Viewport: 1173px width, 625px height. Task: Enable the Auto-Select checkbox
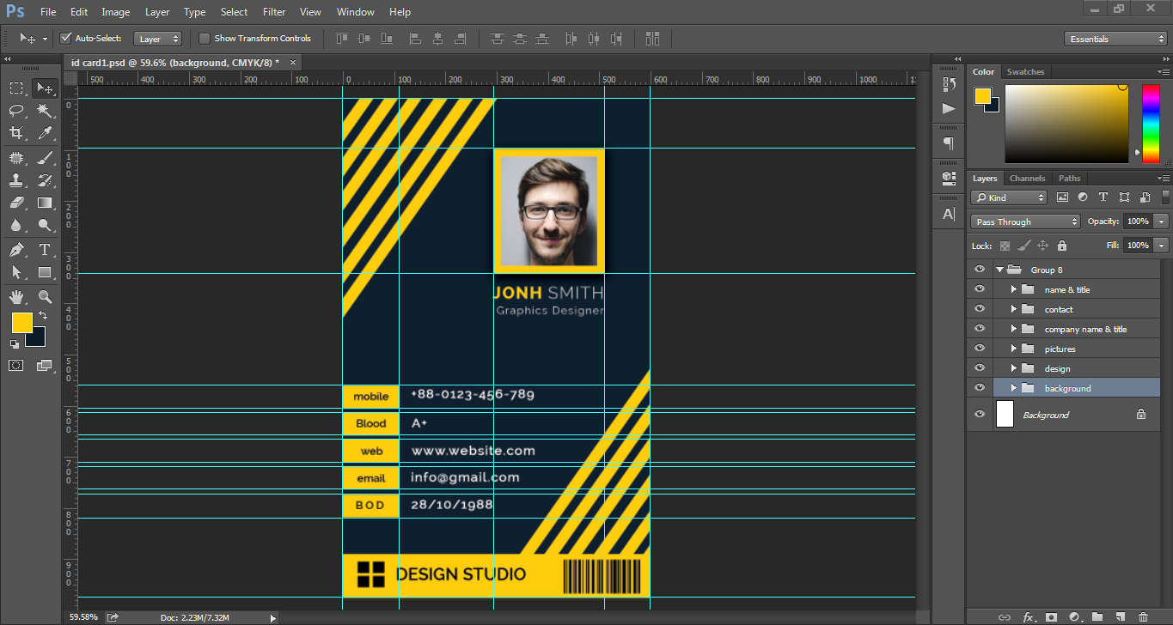click(x=65, y=39)
